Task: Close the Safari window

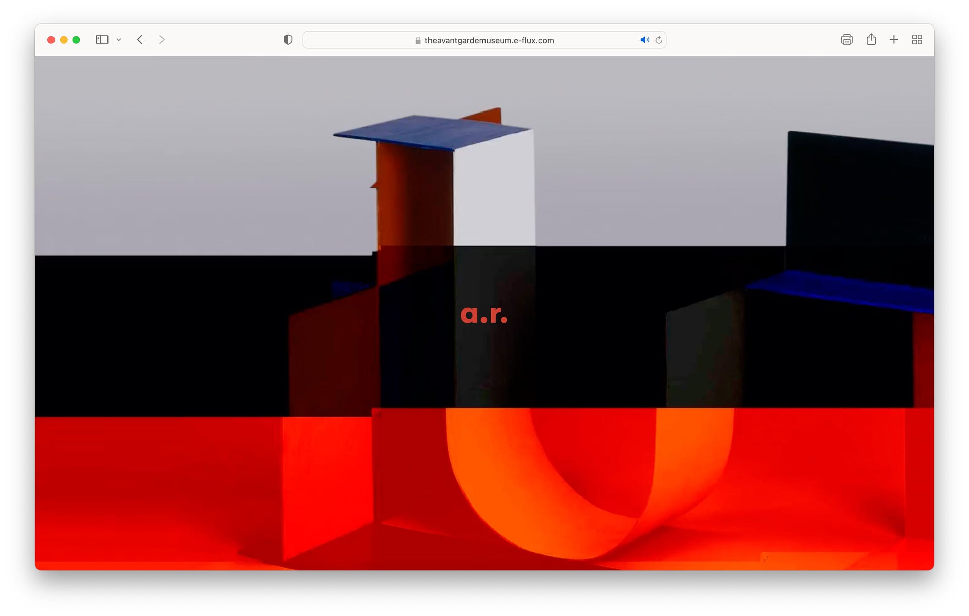Action: pos(51,40)
